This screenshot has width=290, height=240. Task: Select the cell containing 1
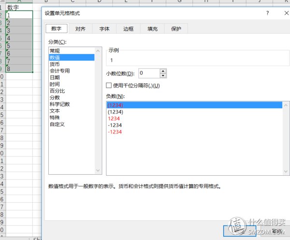[19, 14]
